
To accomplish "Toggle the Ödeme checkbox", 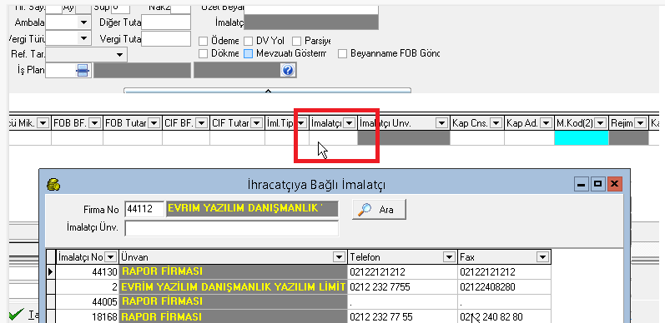I will click(x=203, y=41).
